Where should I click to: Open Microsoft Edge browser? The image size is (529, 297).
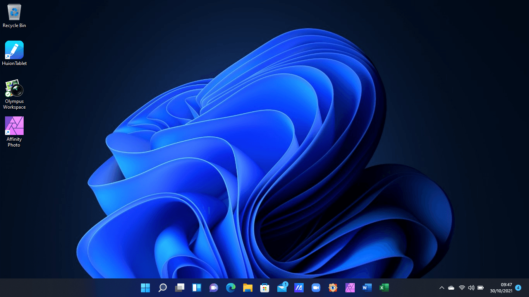[230, 288]
